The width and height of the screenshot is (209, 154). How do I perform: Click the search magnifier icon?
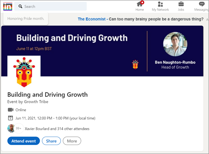pyautogui.click(x=20, y=6)
